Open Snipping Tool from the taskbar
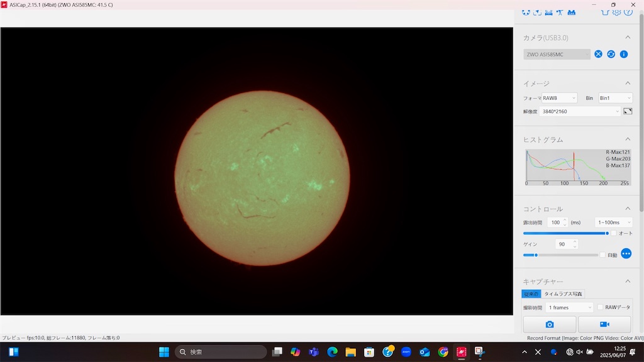Viewport: 644px width, 362px height. 479,352
